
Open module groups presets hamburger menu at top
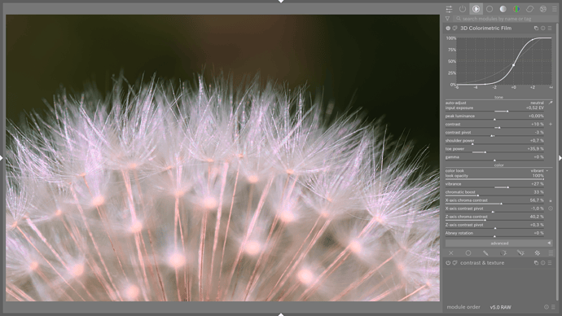554,9
